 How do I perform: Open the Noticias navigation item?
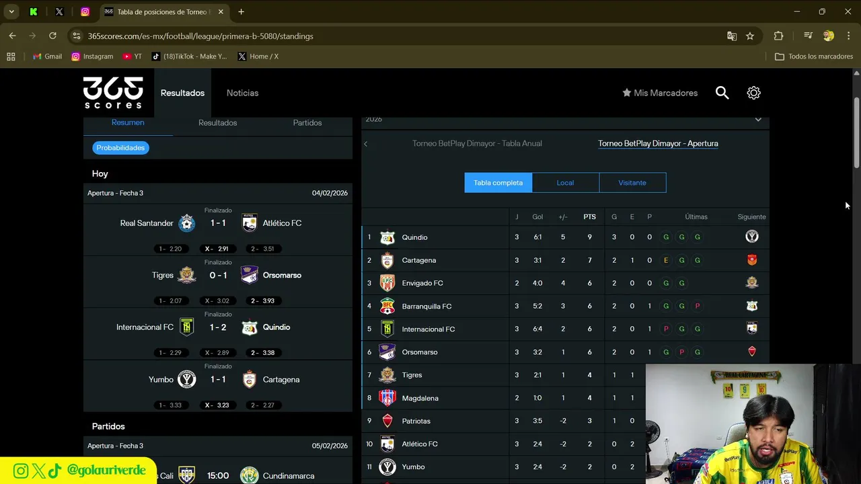pyautogui.click(x=242, y=93)
